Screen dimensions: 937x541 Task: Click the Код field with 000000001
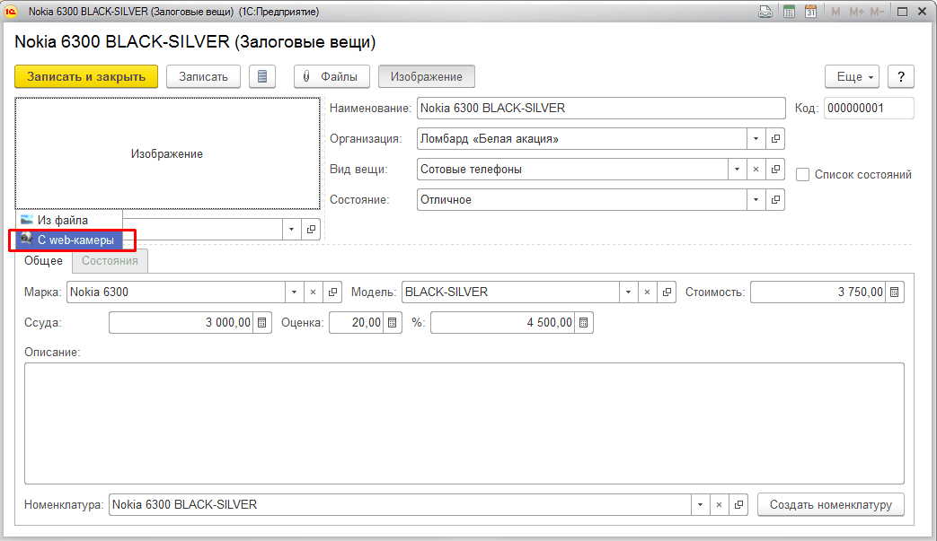coord(869,108)
